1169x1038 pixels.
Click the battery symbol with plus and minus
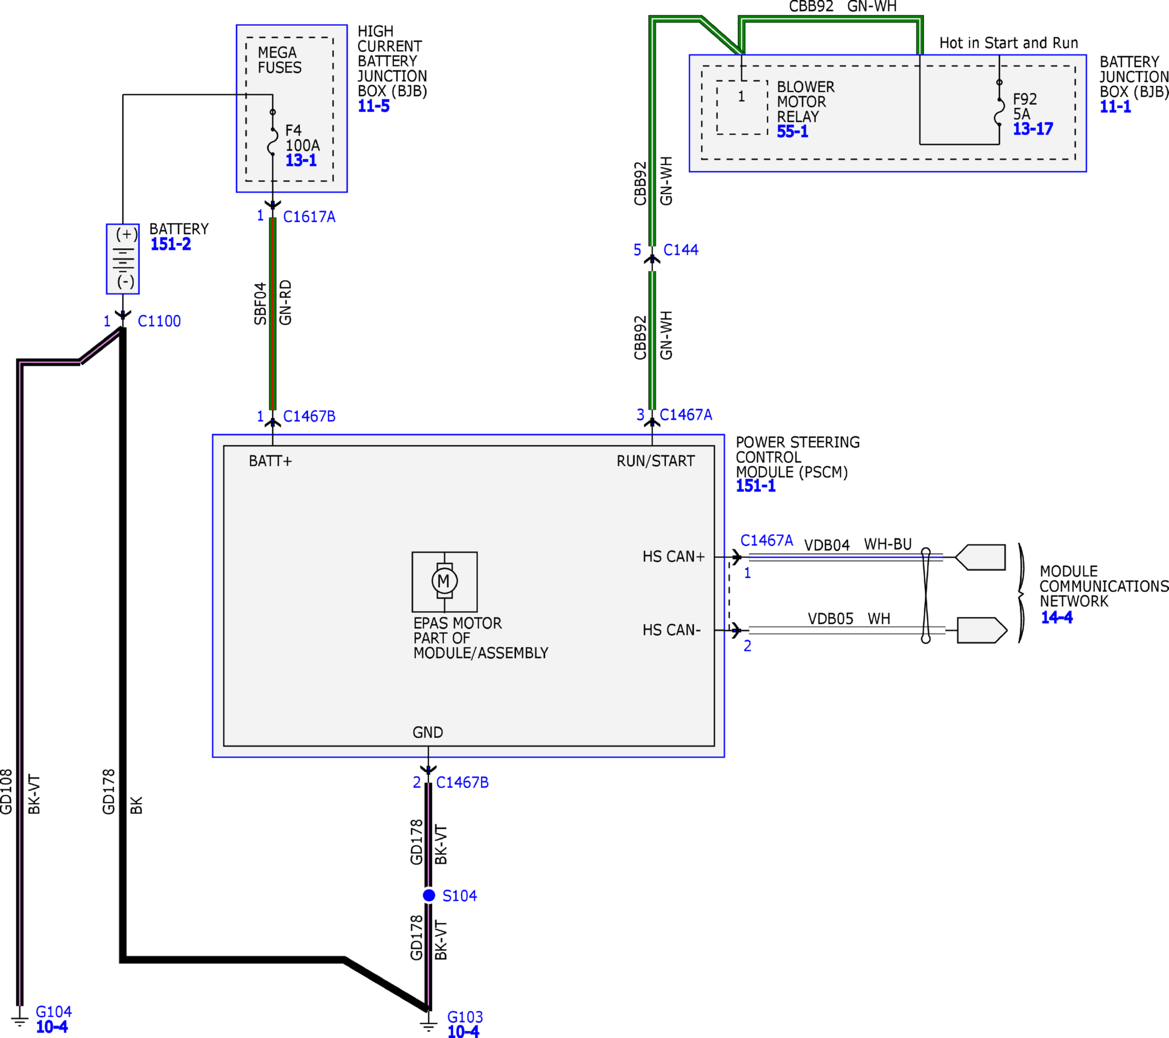coord(122,259)
